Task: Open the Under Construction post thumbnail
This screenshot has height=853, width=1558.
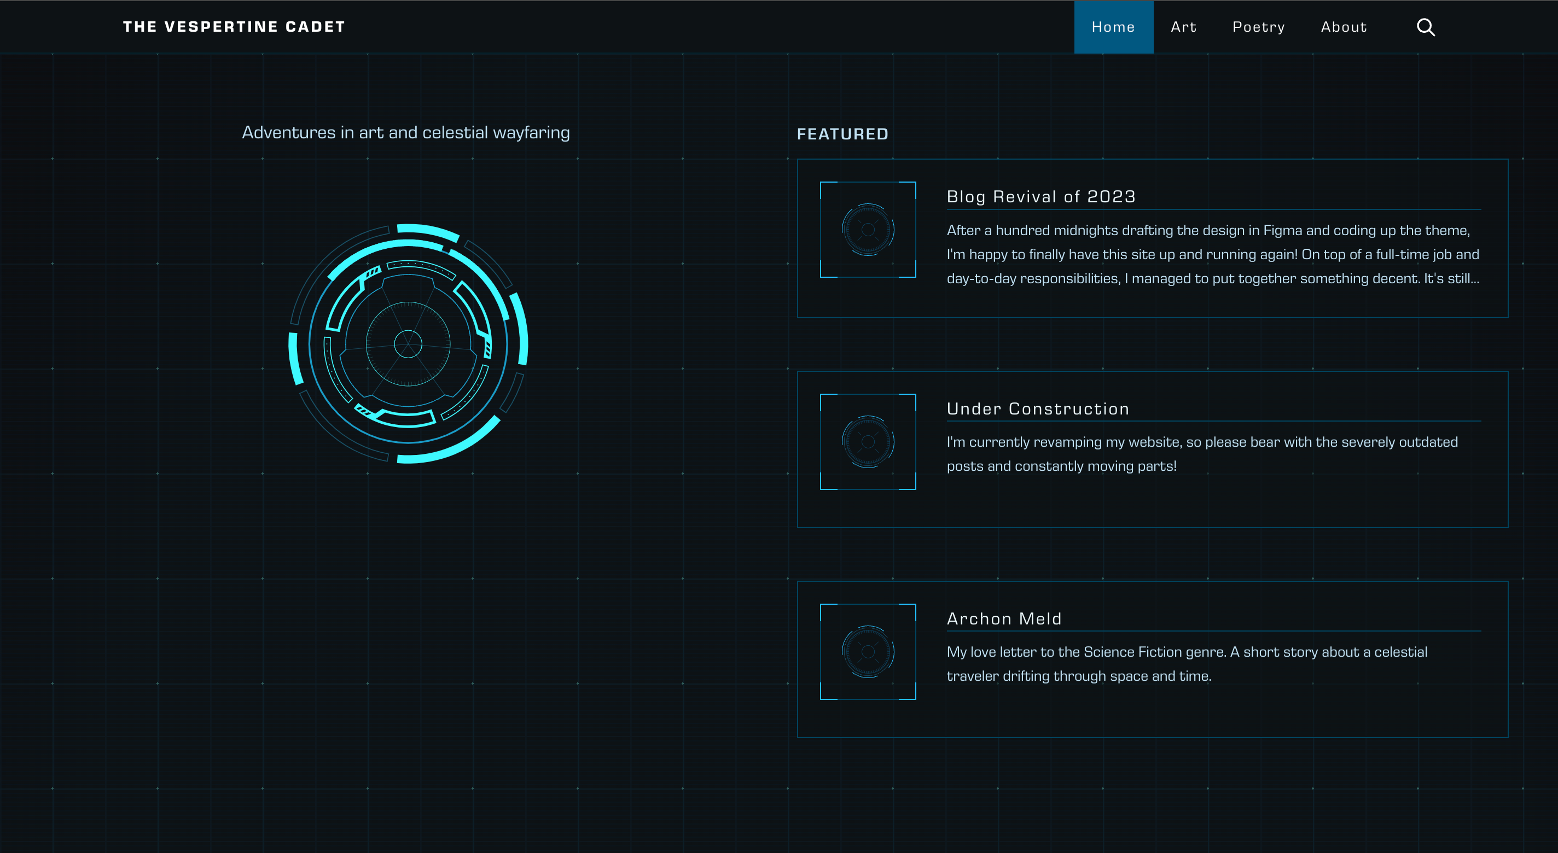Action: [867, 442]
